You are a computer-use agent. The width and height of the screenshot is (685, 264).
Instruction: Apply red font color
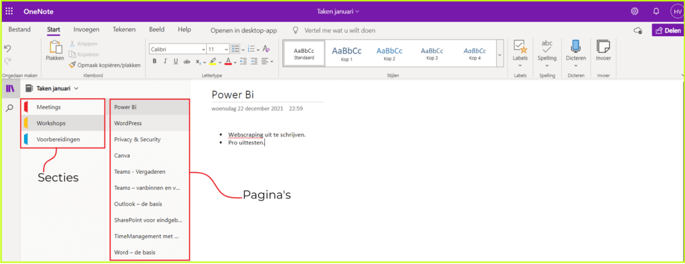tap(227, 61)
